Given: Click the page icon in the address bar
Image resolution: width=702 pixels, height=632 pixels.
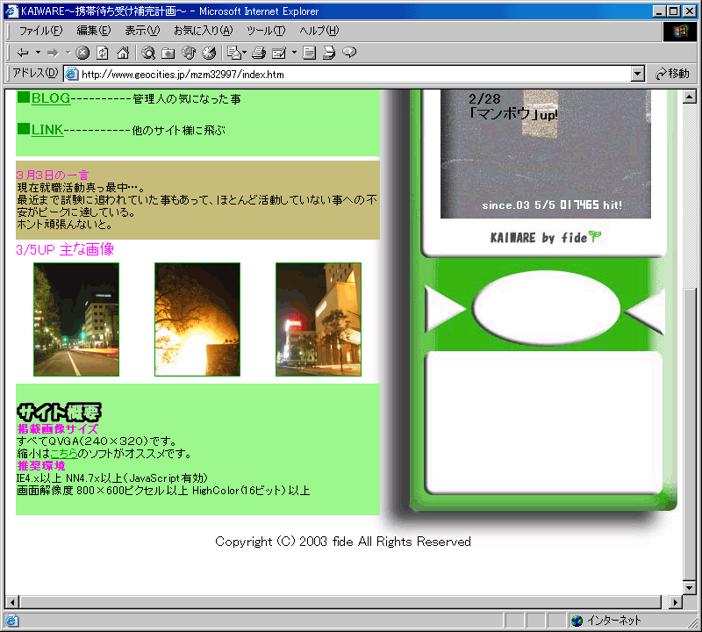Looking at the screenshot, I should 72,74.
